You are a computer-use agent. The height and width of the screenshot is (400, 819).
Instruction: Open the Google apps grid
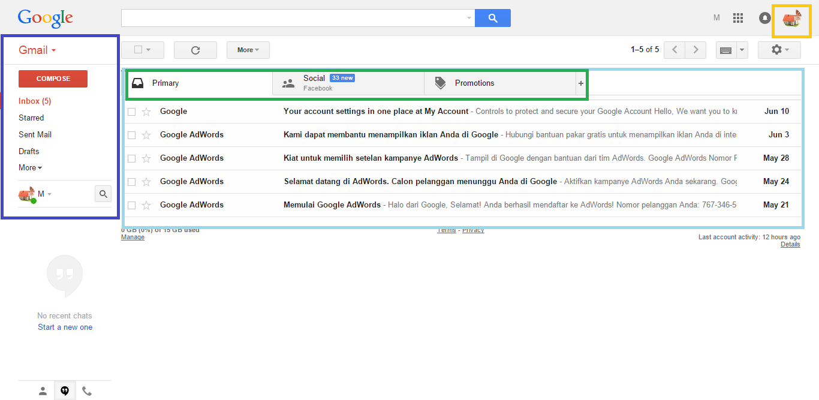[x=738, y=18]
